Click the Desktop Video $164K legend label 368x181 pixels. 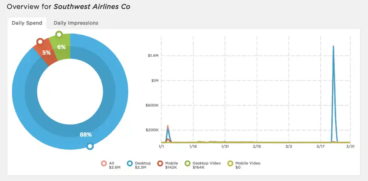[206, 165]
